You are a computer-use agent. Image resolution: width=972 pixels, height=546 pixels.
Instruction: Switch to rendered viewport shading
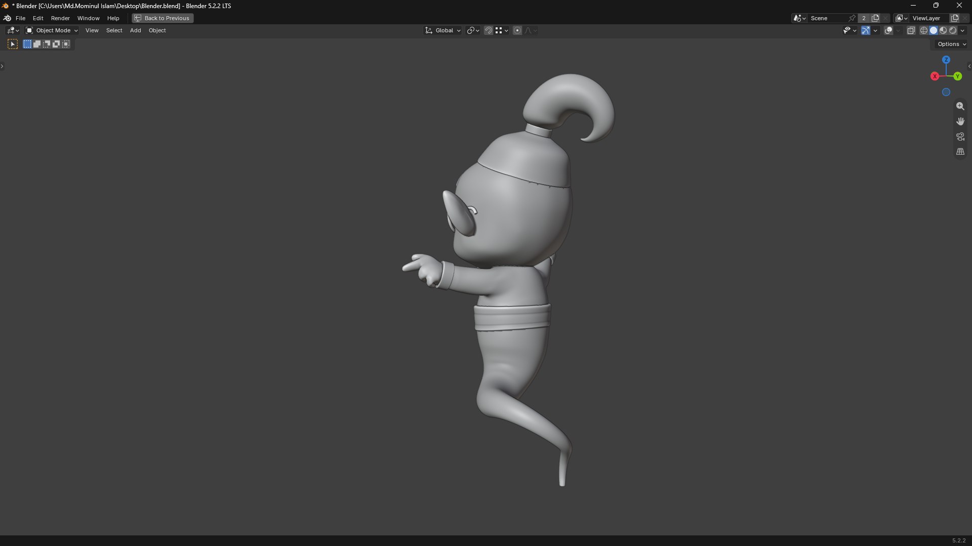point(953,30)
